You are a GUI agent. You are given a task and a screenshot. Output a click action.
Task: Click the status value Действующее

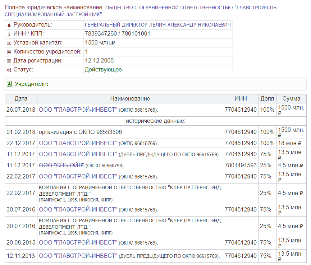pyautogui.click(x=103, y=70)
